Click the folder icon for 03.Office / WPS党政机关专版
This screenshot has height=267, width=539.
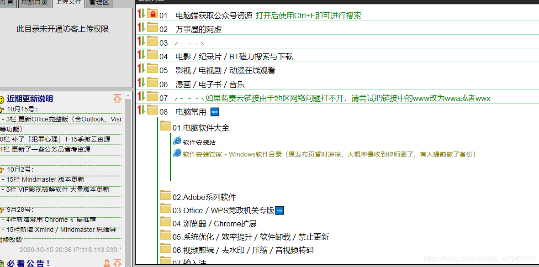[x=166, y=209]
